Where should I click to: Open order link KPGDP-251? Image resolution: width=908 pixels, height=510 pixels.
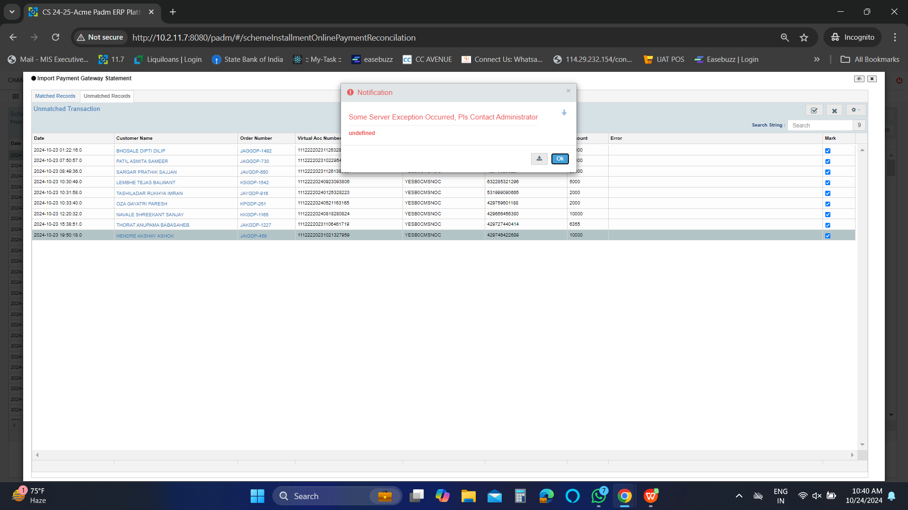[253, 204]
